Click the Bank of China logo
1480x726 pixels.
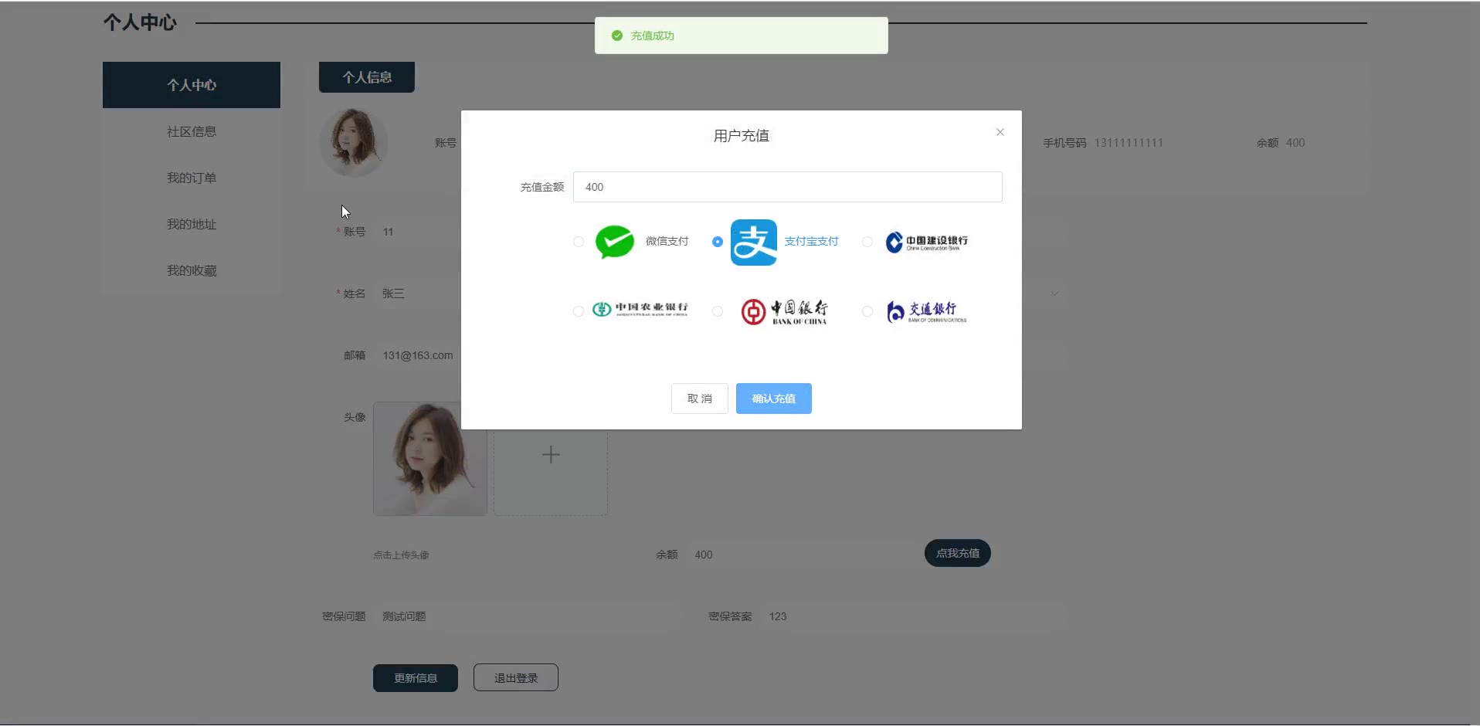point(784,311)
